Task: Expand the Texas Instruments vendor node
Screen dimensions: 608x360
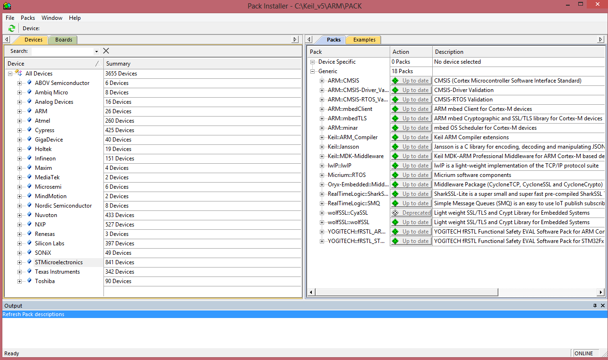Action: (20, 272)
